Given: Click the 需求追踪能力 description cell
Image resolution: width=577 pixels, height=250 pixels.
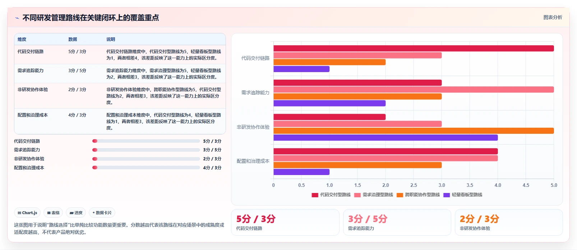Looking at the screenshot, I should click(164, 74).
